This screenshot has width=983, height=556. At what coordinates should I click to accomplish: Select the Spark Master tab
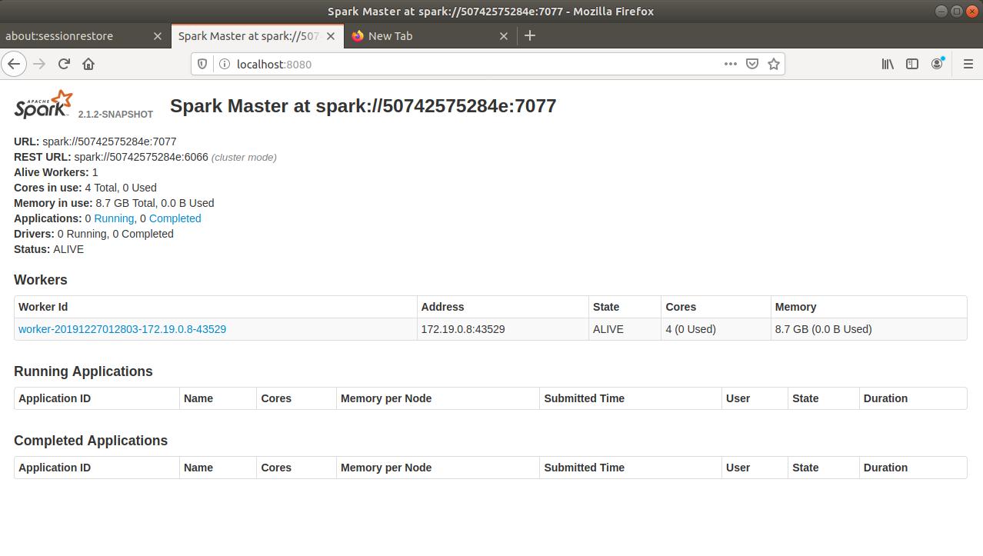coord(257,36)
